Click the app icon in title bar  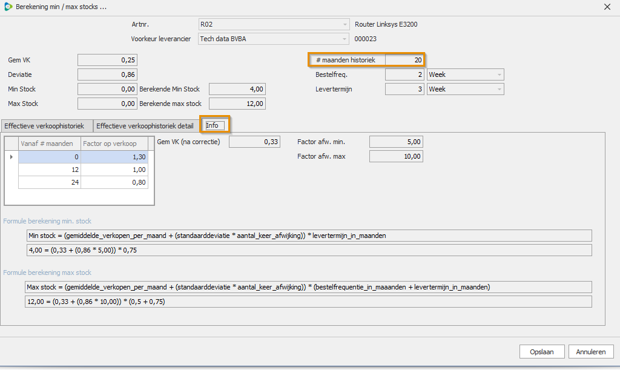(7, 7)
